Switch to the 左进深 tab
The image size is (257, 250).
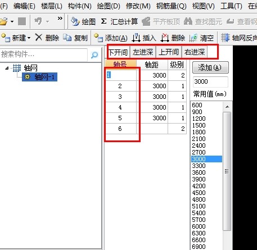pyautogui.click(x=143, y=52)
